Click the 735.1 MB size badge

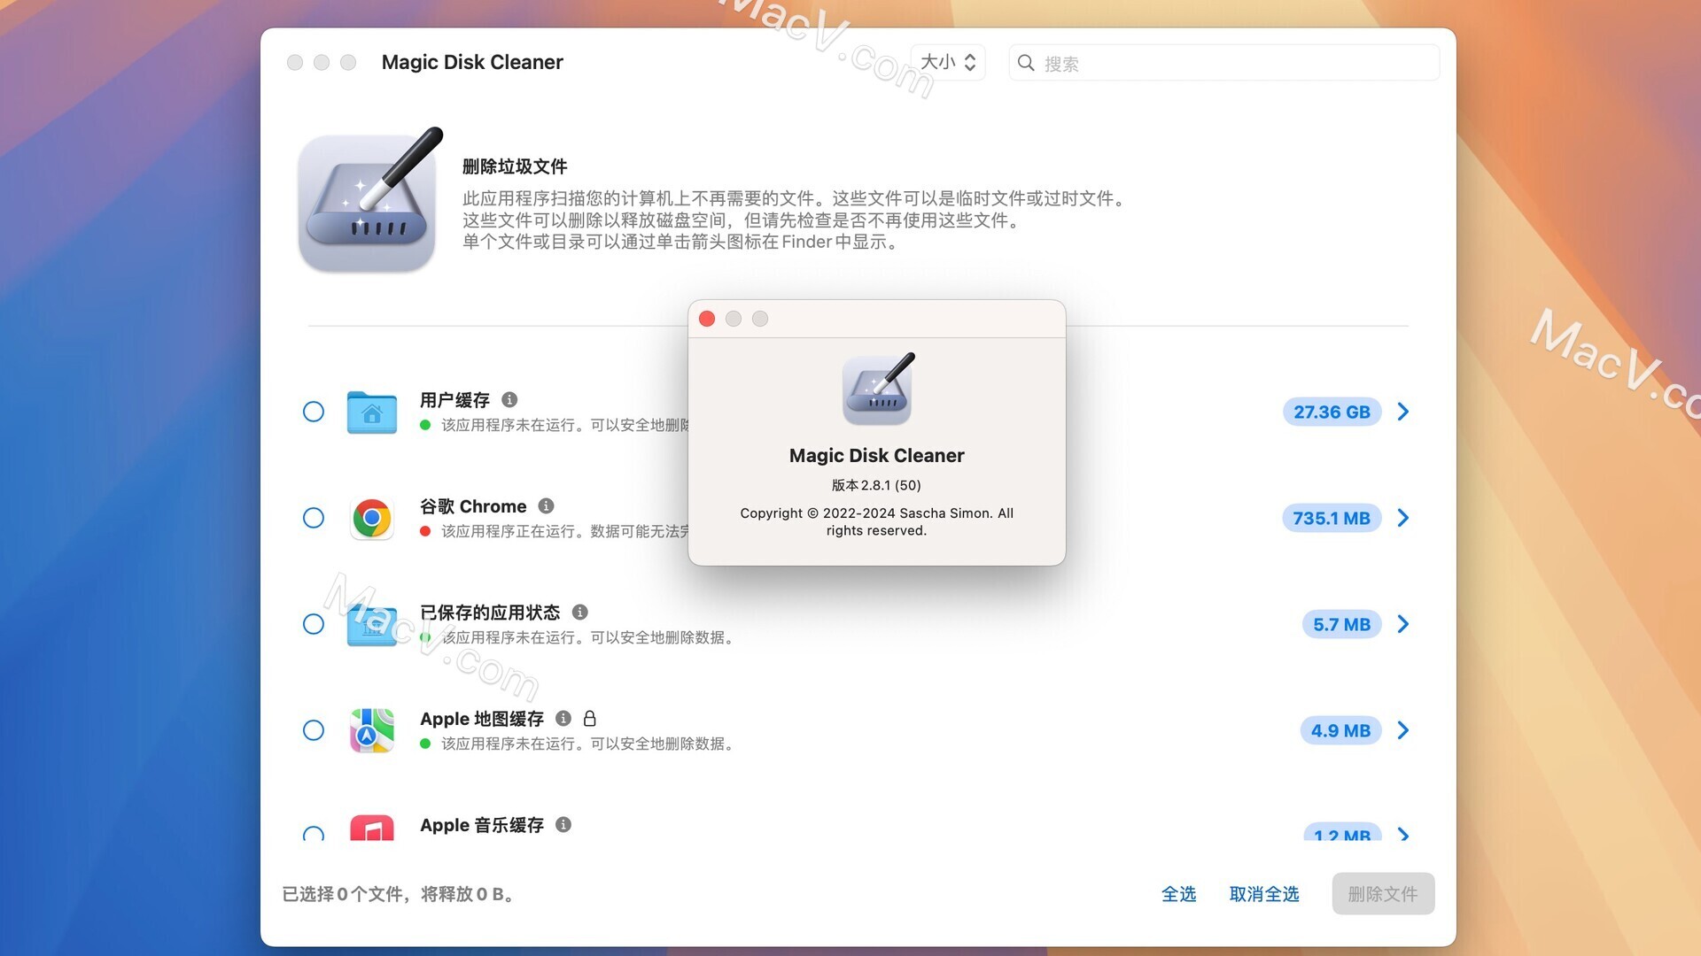tap(1332, 518)
